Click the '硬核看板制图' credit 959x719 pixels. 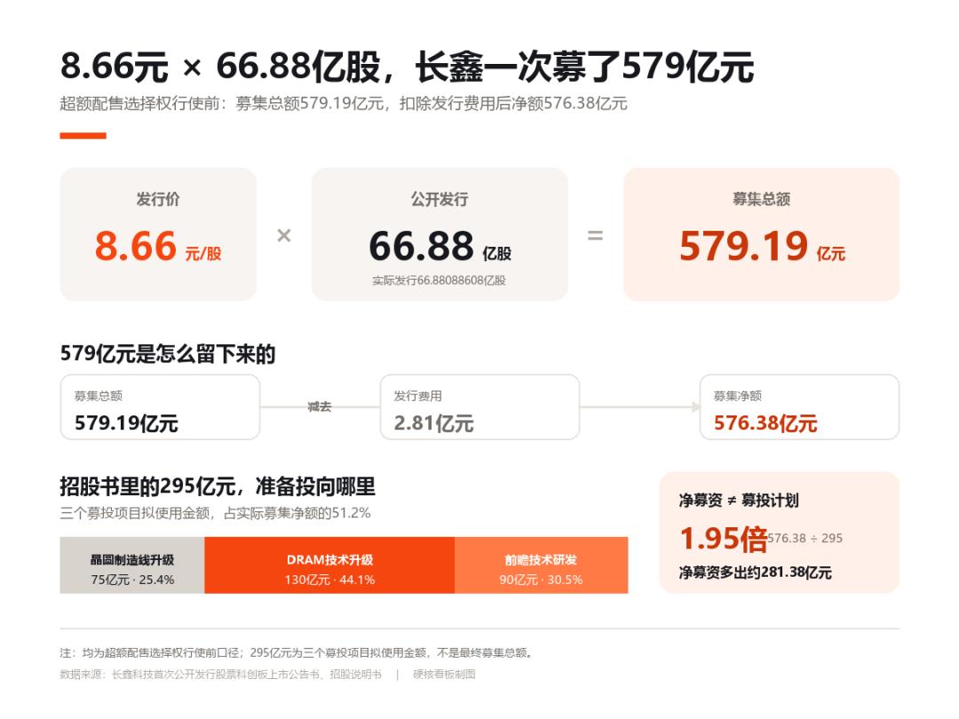pos(444,675)
